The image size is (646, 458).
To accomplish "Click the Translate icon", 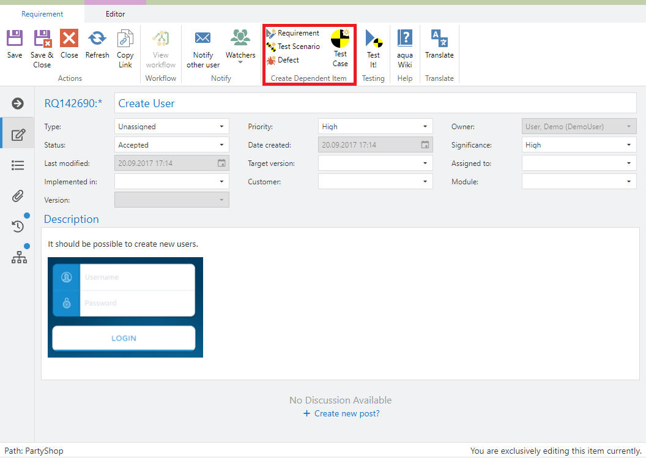I will (439, 39).
